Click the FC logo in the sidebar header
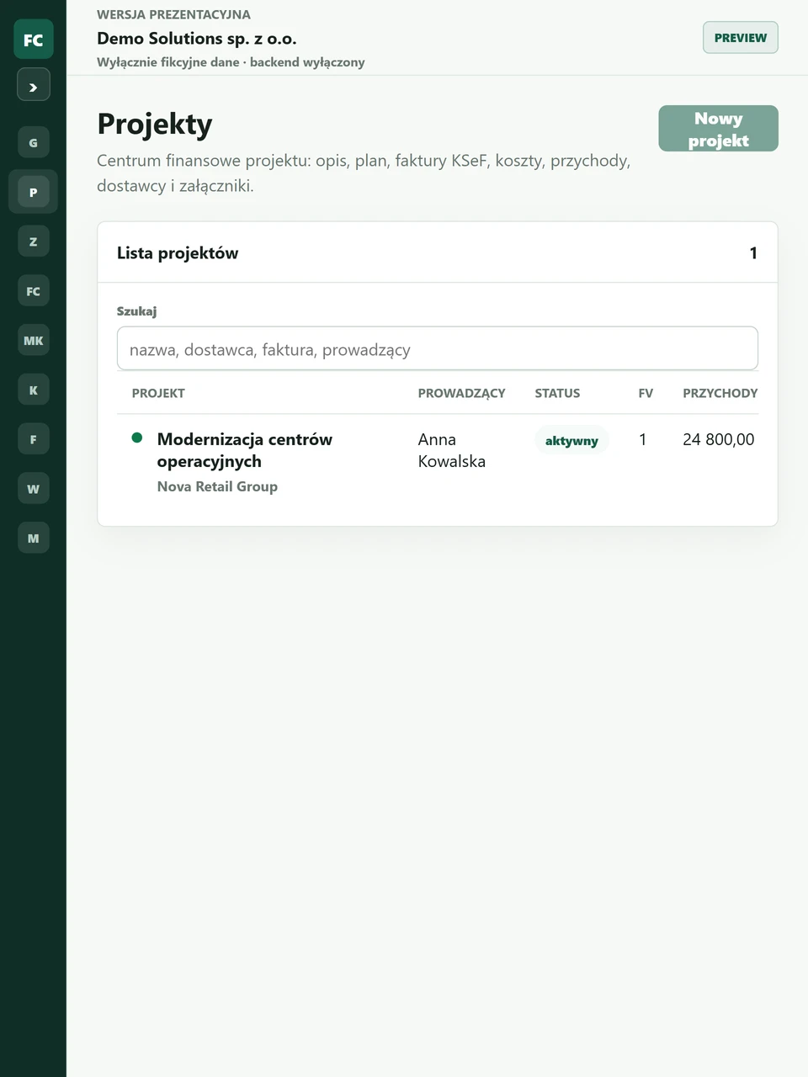The width and height of the screenshot is (808, 1077). [x=34, y=40]
